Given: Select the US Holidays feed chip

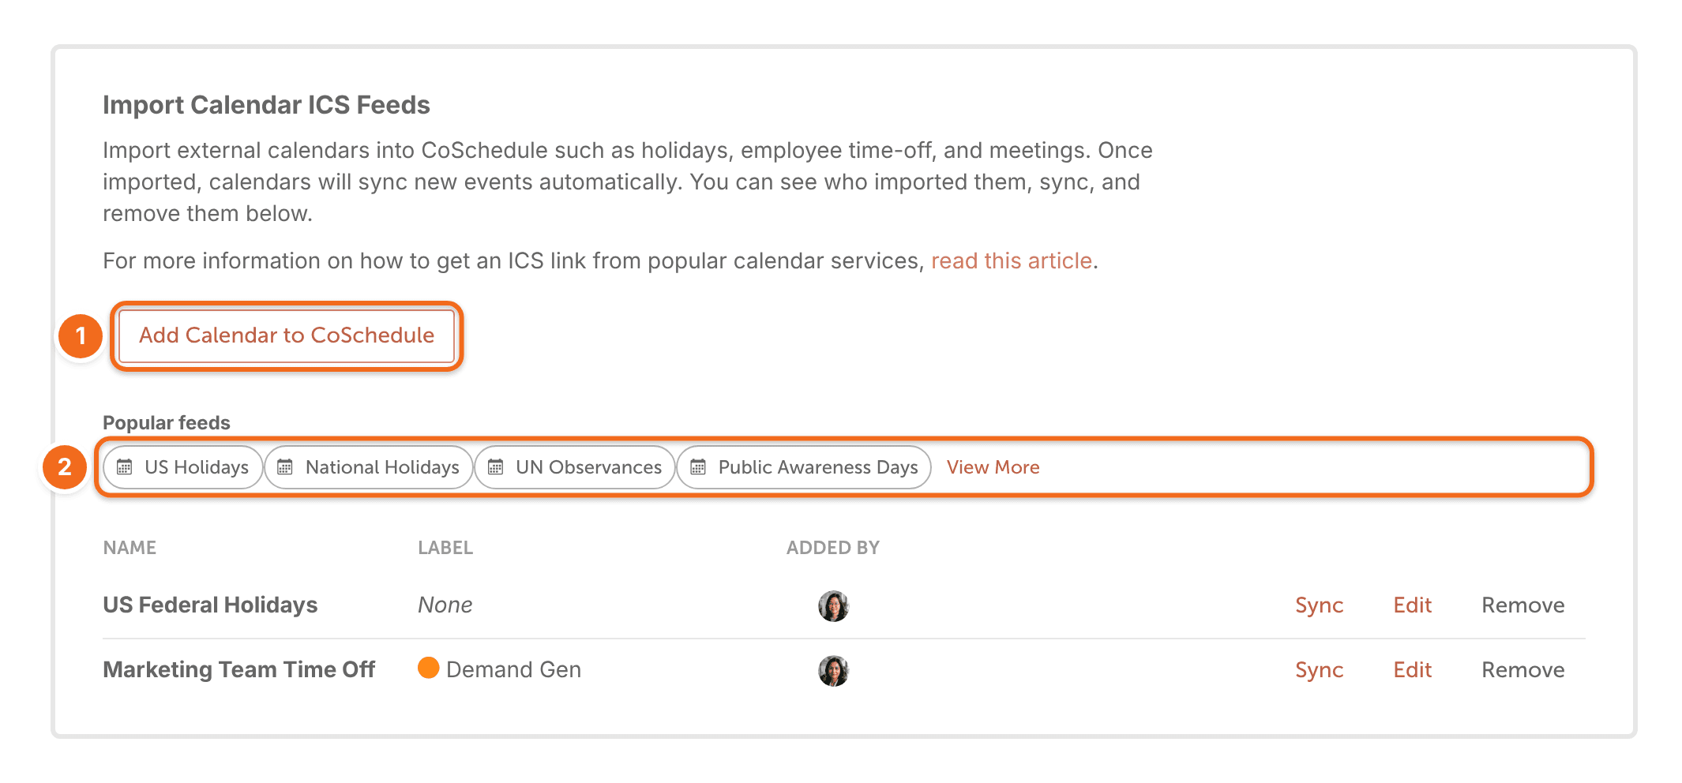Looking at the screenshot, I should pyautogui.click(x=182, y=467).
